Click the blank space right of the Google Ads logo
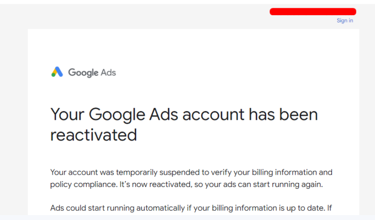The image size is (375, 220). 234,73
